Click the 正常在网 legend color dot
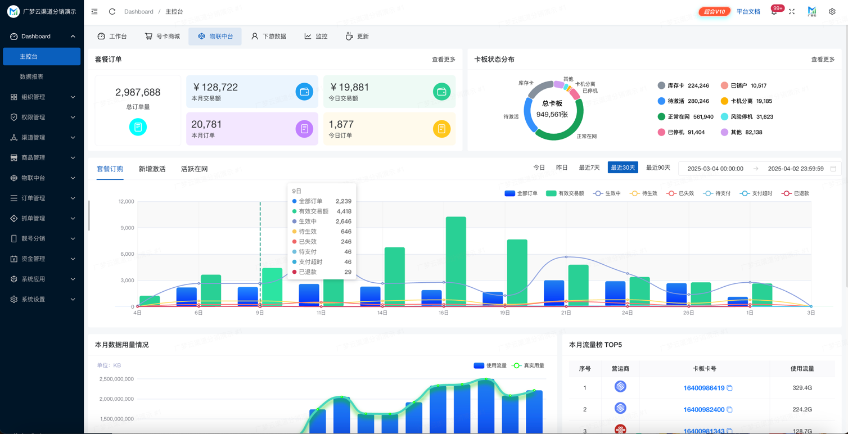Viewport: 848px width, 434px height. (x=661, y=116)
